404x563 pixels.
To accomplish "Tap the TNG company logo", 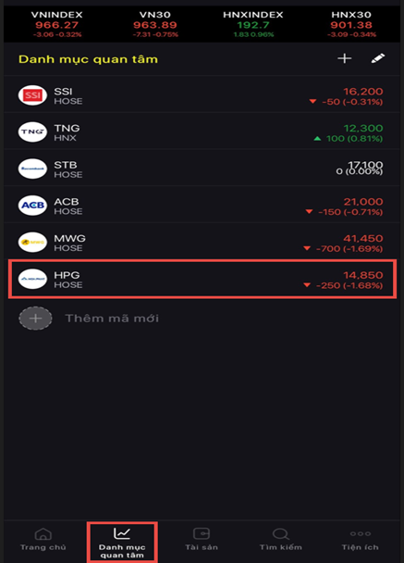I will pyautogui.click(x=32, y=131).
